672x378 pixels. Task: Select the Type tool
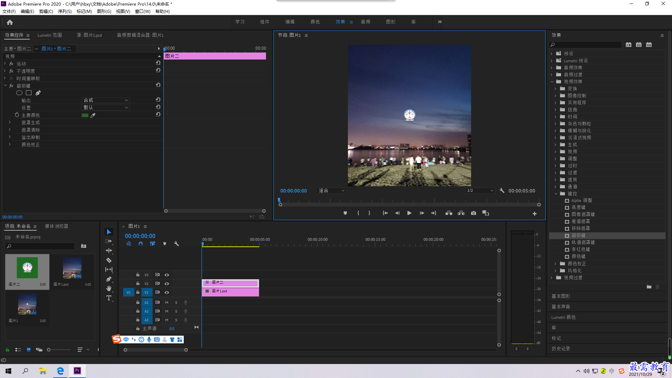(109, 298)
